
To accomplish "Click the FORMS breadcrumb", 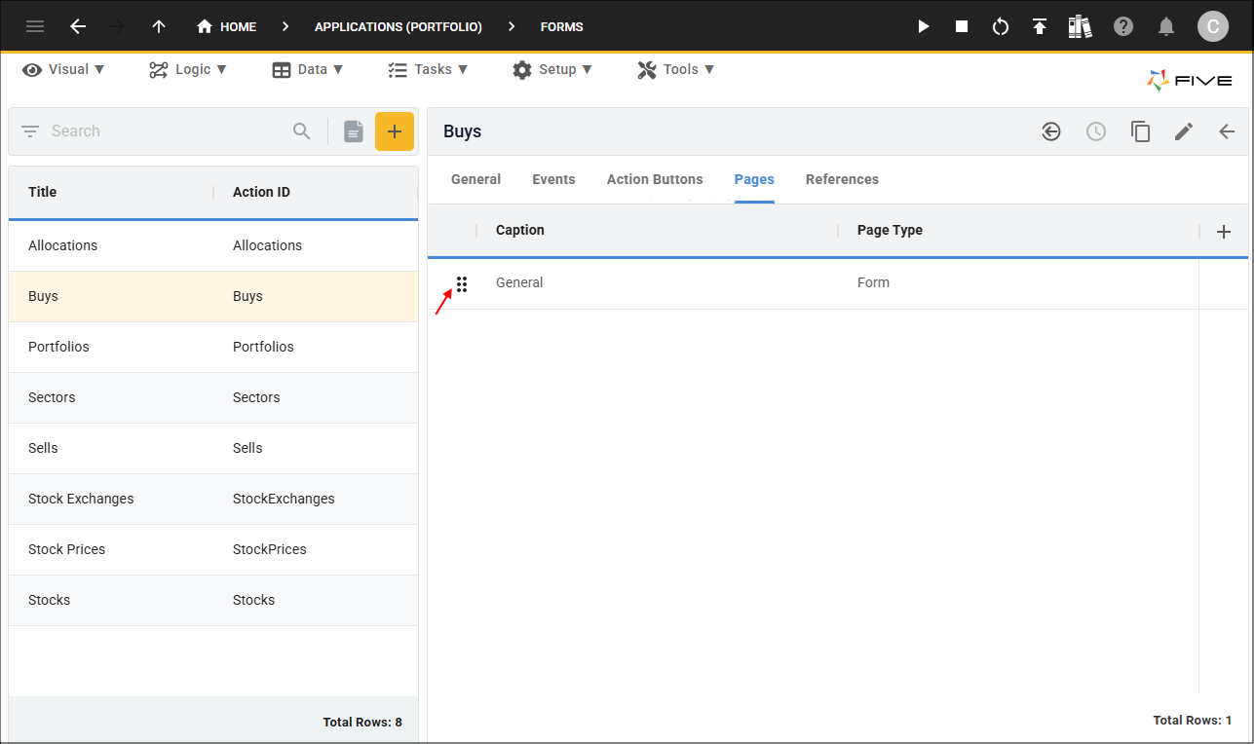I will pos(561,26).
